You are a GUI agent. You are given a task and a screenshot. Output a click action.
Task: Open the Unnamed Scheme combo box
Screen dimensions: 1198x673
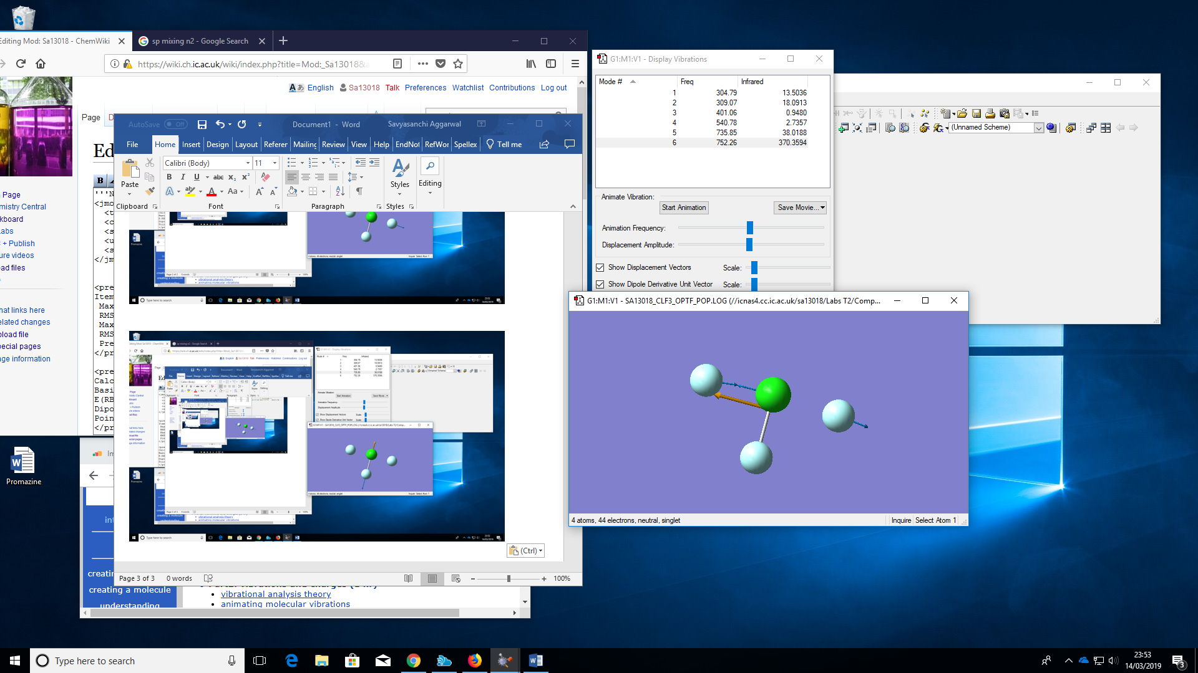coord(1039,128)
